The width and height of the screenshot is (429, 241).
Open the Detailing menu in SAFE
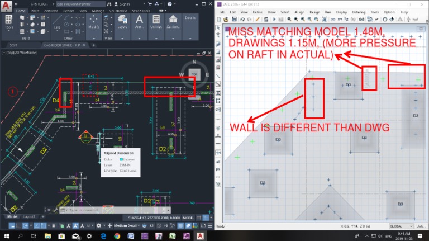[x=359, y=12]
